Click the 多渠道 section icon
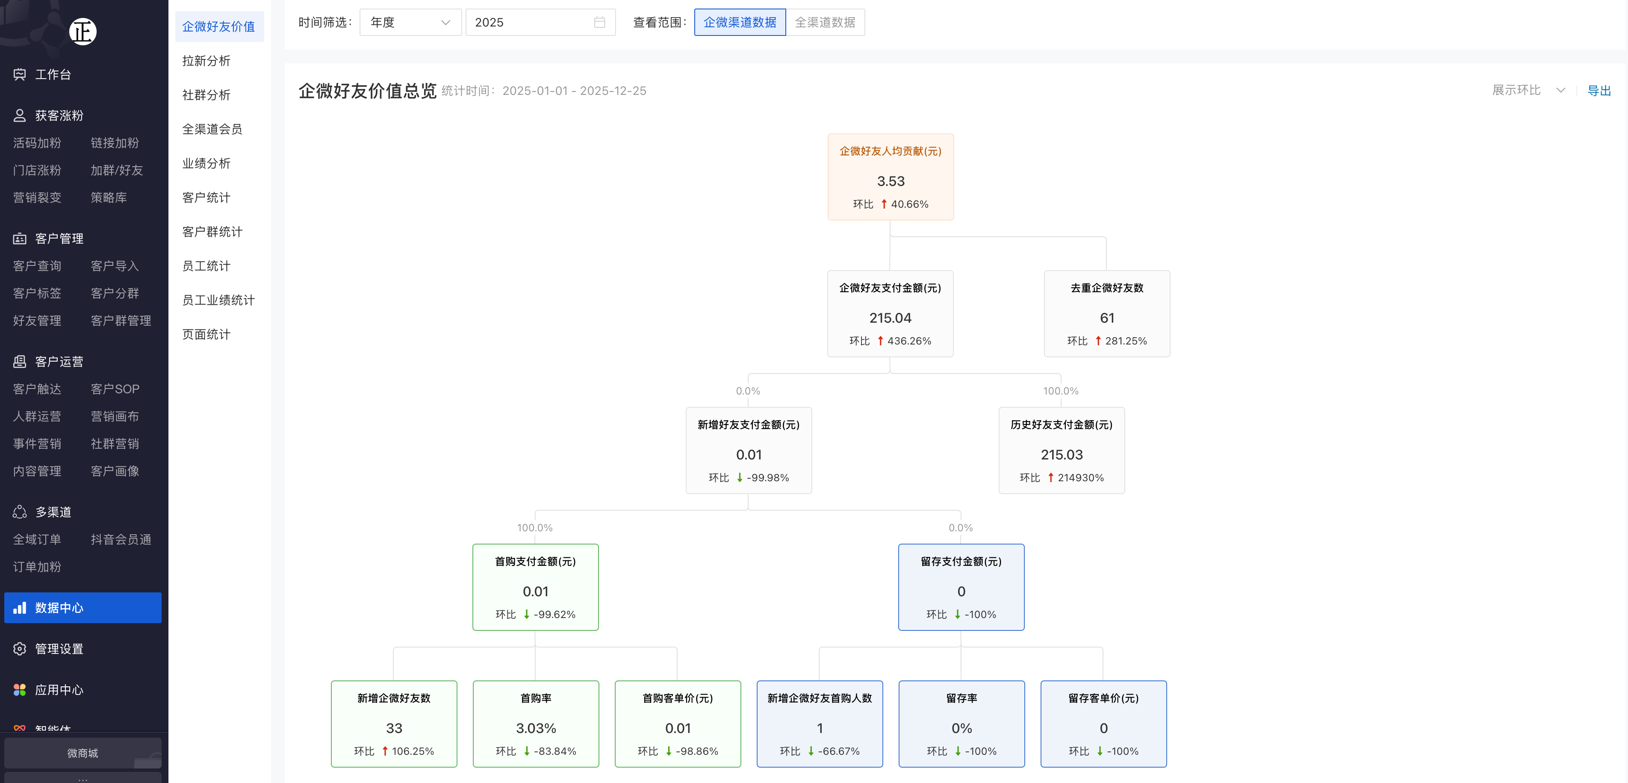This screenshot has height=783, width=1628. click(20, 512)
